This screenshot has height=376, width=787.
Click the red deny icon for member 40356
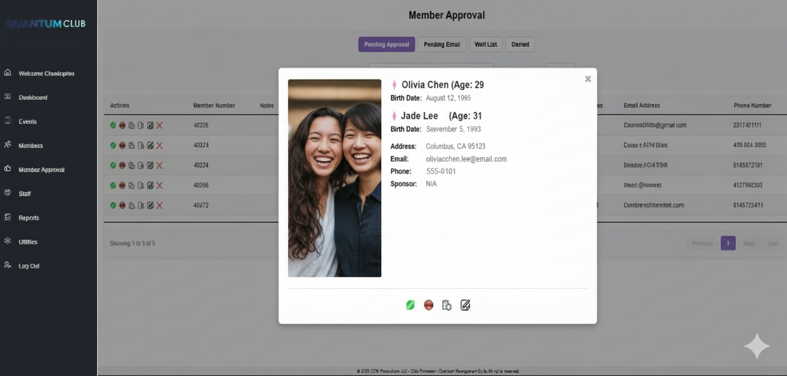[122, 185]
